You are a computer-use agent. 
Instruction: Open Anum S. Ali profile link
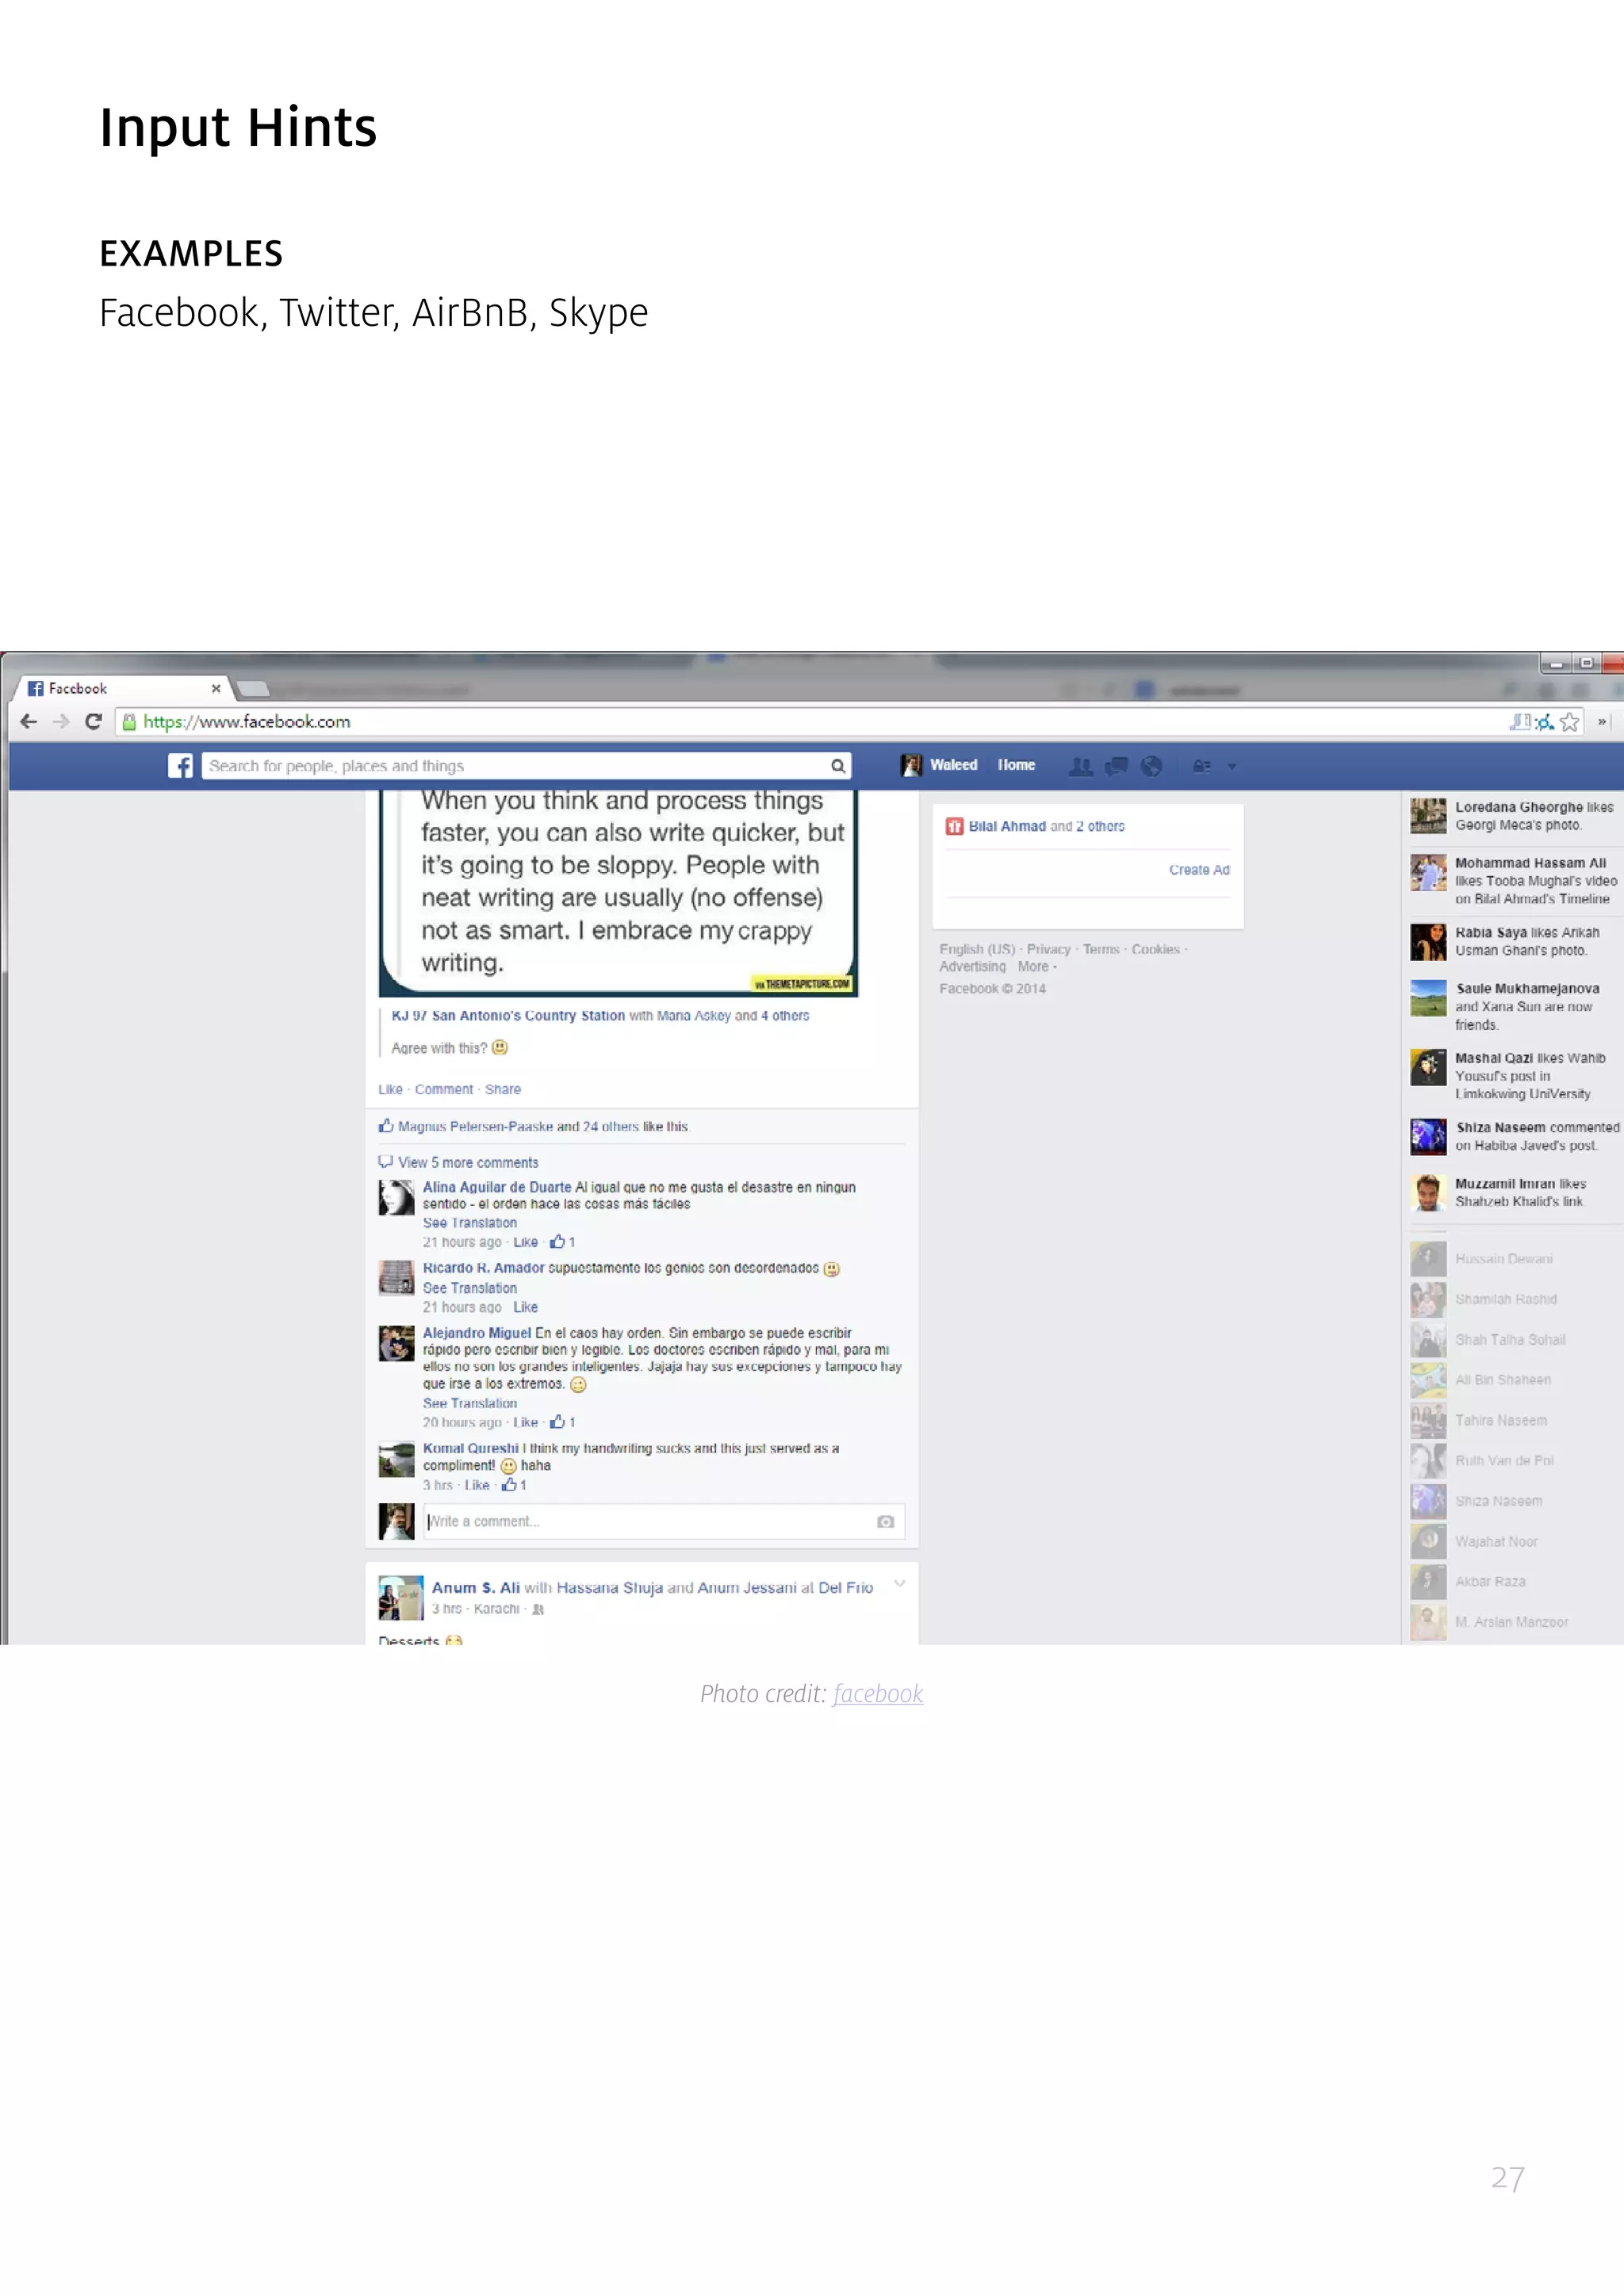pos(476,1587)
